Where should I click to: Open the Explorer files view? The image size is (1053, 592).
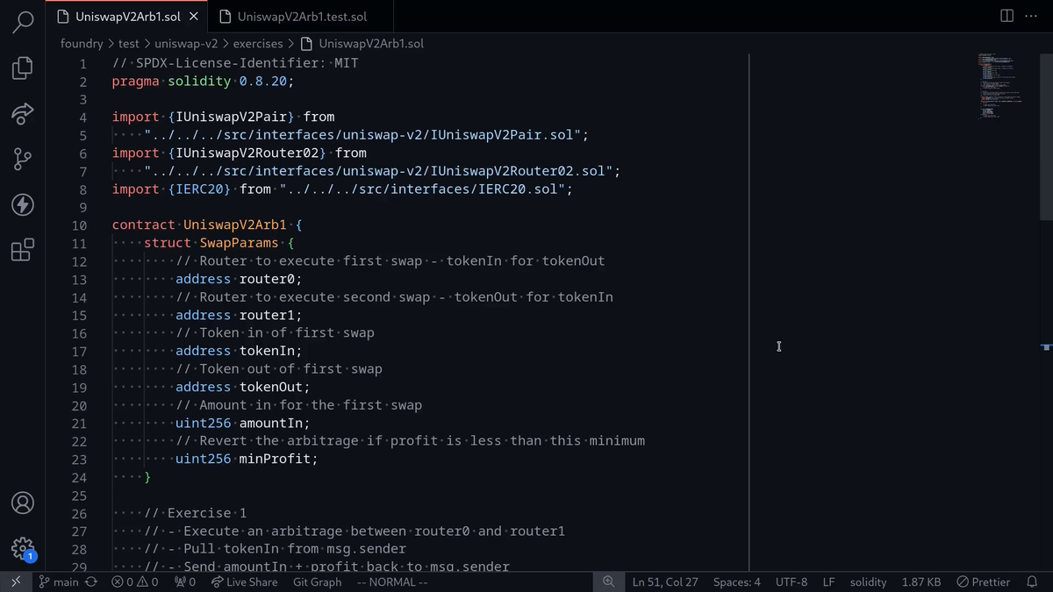(23, 68)
